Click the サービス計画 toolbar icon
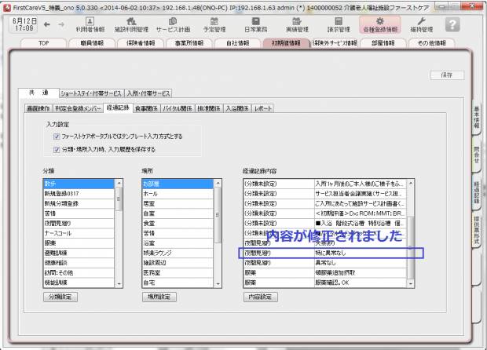This screenshot has width=487, height=350. 172,24
